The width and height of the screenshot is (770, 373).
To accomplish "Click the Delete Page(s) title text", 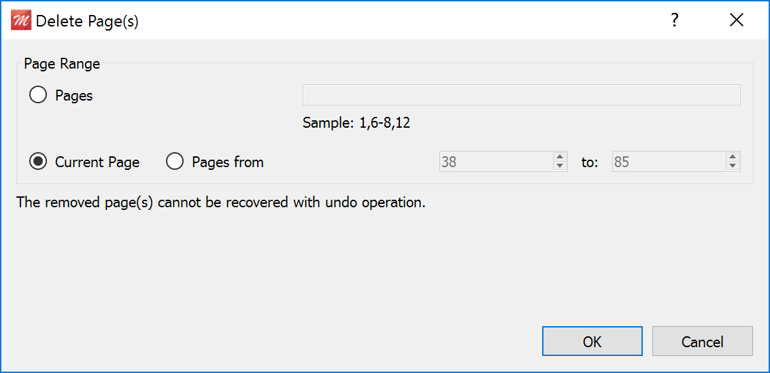I will pos(88,21).
